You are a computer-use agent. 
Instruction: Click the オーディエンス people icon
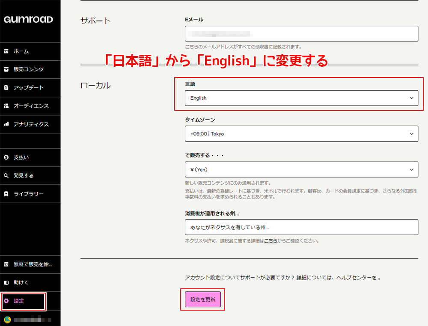tap(6, 106)
